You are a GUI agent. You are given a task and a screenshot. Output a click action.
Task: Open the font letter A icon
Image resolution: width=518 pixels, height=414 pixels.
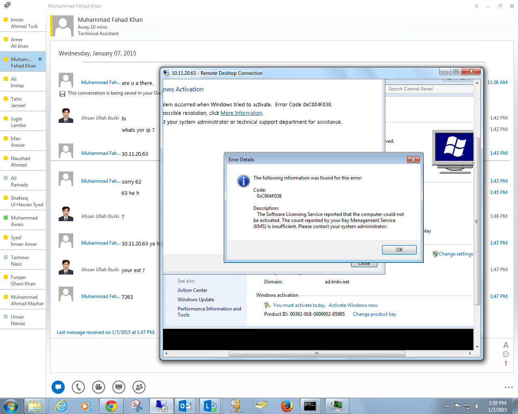click(505, 345)
